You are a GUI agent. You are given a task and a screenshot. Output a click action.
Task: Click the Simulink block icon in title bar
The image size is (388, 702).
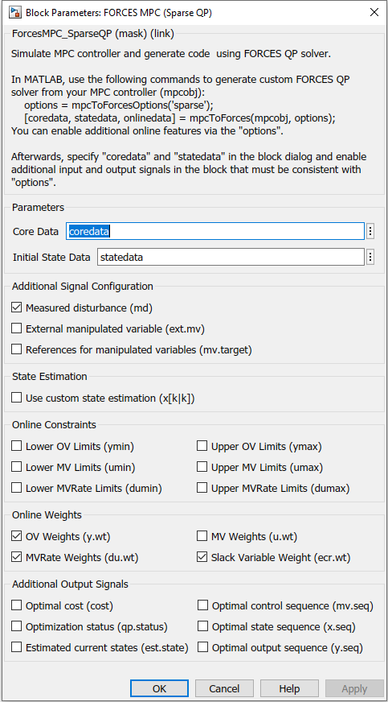[x=16, y=12]
